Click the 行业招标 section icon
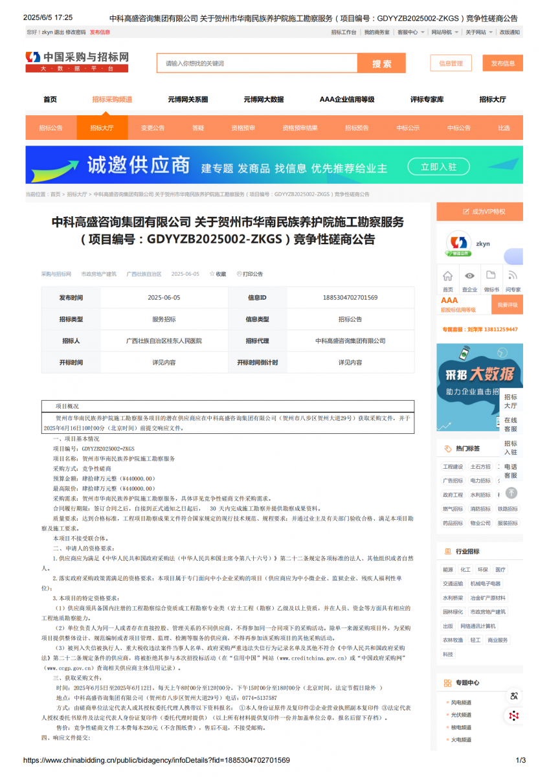Screen dimensions: 549x777 click(448, 552)
